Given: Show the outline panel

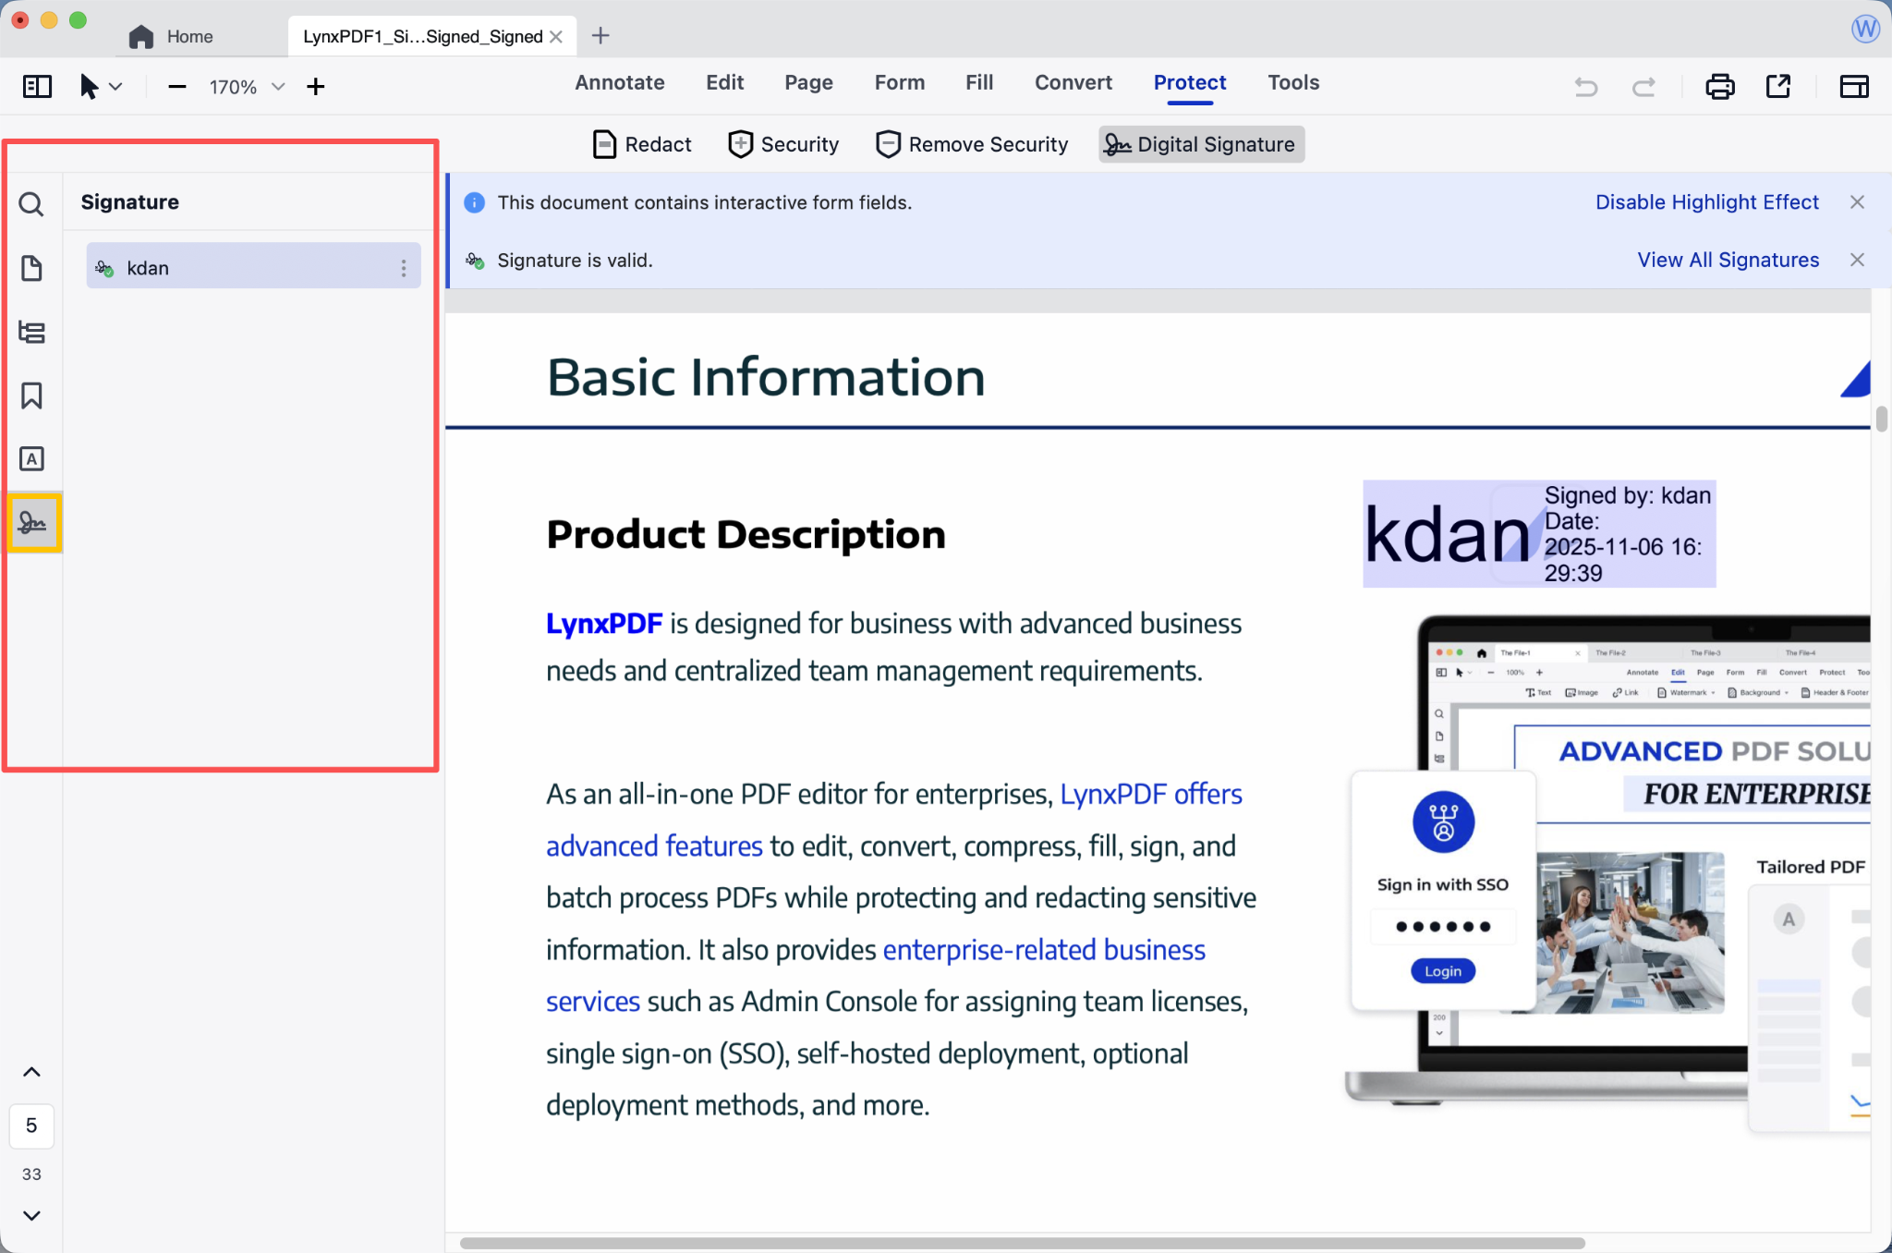Looking at the screenshot, I should pyautogui.click(x=31, y=332).
